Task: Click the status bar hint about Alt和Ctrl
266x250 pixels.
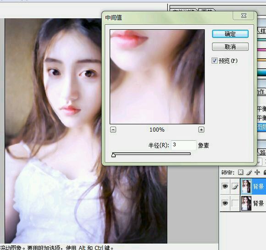Action: tap(57, 248)
